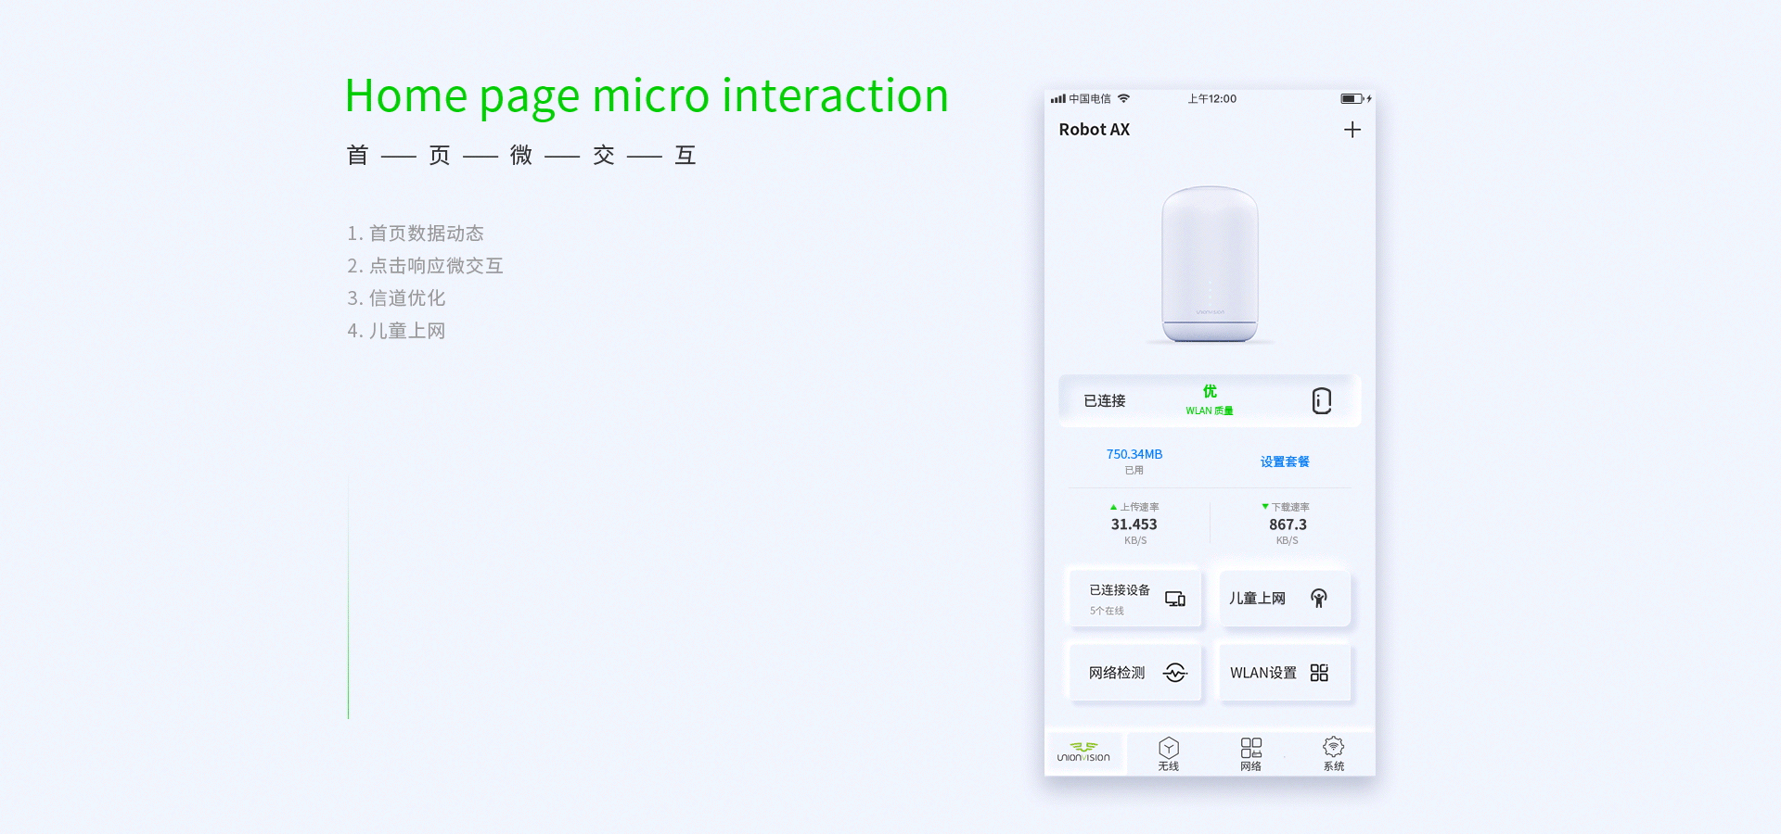Tap the battery icon in the status bar

[x=1353, y=98]
